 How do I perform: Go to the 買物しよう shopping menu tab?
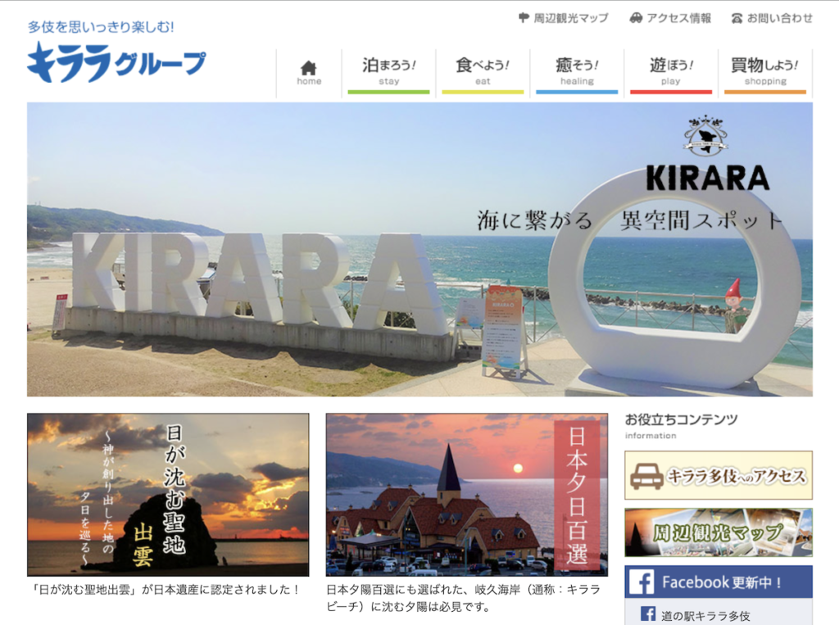point(764,72)
